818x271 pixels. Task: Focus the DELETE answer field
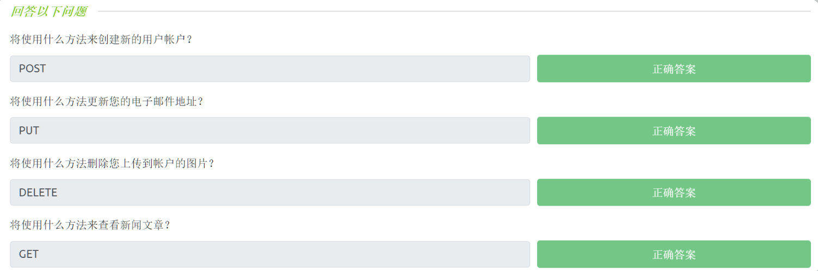click(x=269, y=193)
